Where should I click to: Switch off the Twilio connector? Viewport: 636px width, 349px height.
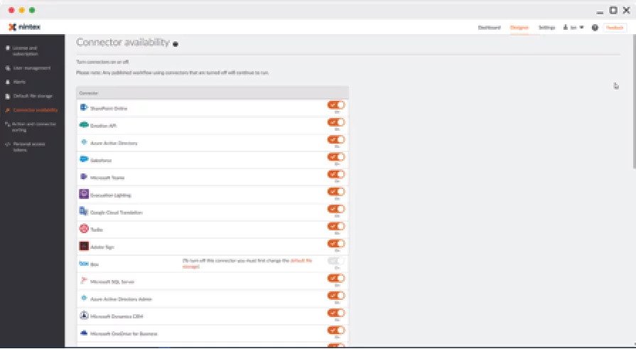click(x=336, y=227)
